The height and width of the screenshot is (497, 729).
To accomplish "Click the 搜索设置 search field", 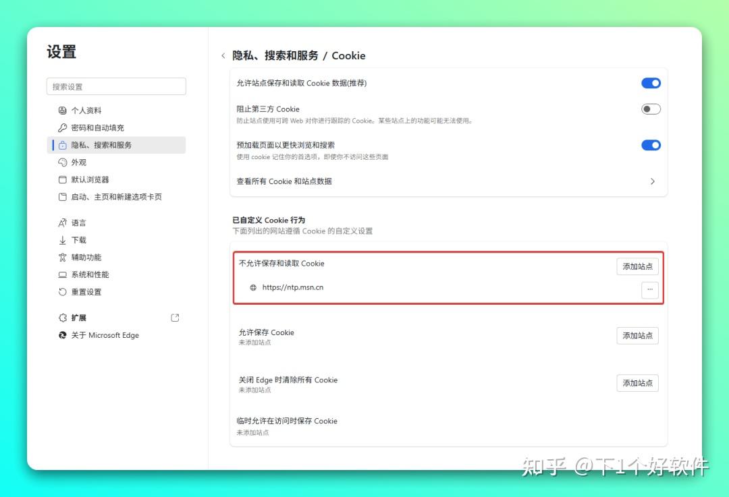I will click(x=115, y=86).
